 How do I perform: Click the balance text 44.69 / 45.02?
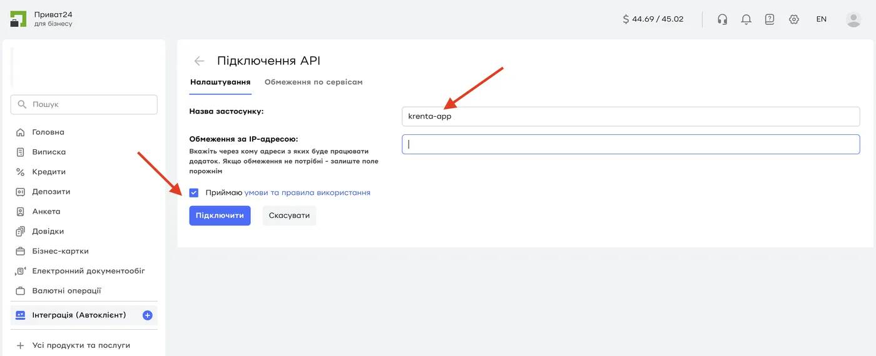[x=658, y=19]
